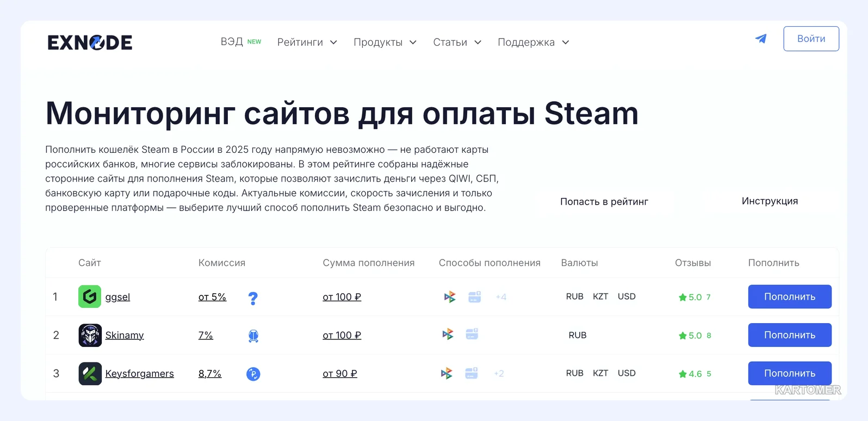
Task: Click the Сумма пополнения column header
Action: click(x=369, y=263)
